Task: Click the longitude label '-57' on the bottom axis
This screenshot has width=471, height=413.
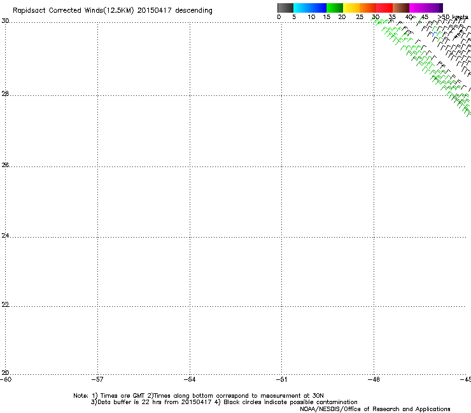Action: tap(97, 380)
